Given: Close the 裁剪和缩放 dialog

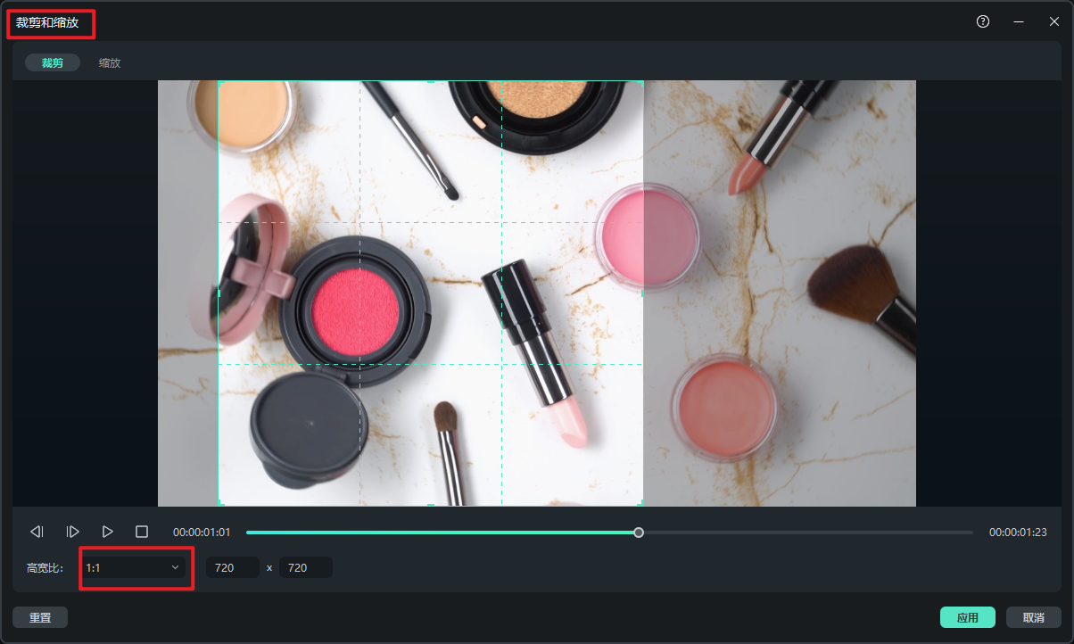Looking at the screenshot, I should [1053, 22].
